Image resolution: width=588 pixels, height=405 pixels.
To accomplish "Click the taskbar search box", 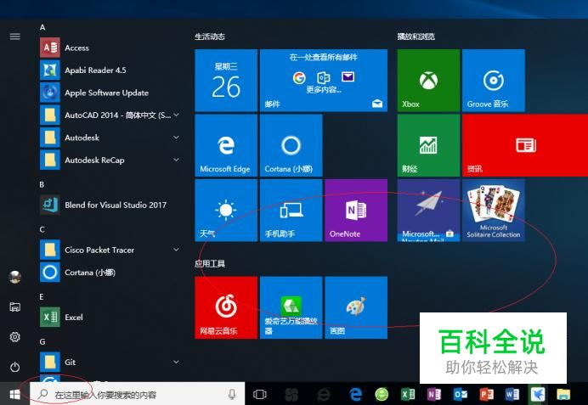I will pyautogui.click(x=138, y=394).
